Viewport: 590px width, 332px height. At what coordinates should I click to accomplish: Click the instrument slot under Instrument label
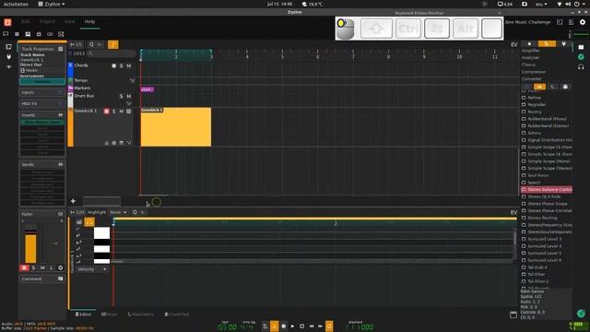click(x=42, y=81)
